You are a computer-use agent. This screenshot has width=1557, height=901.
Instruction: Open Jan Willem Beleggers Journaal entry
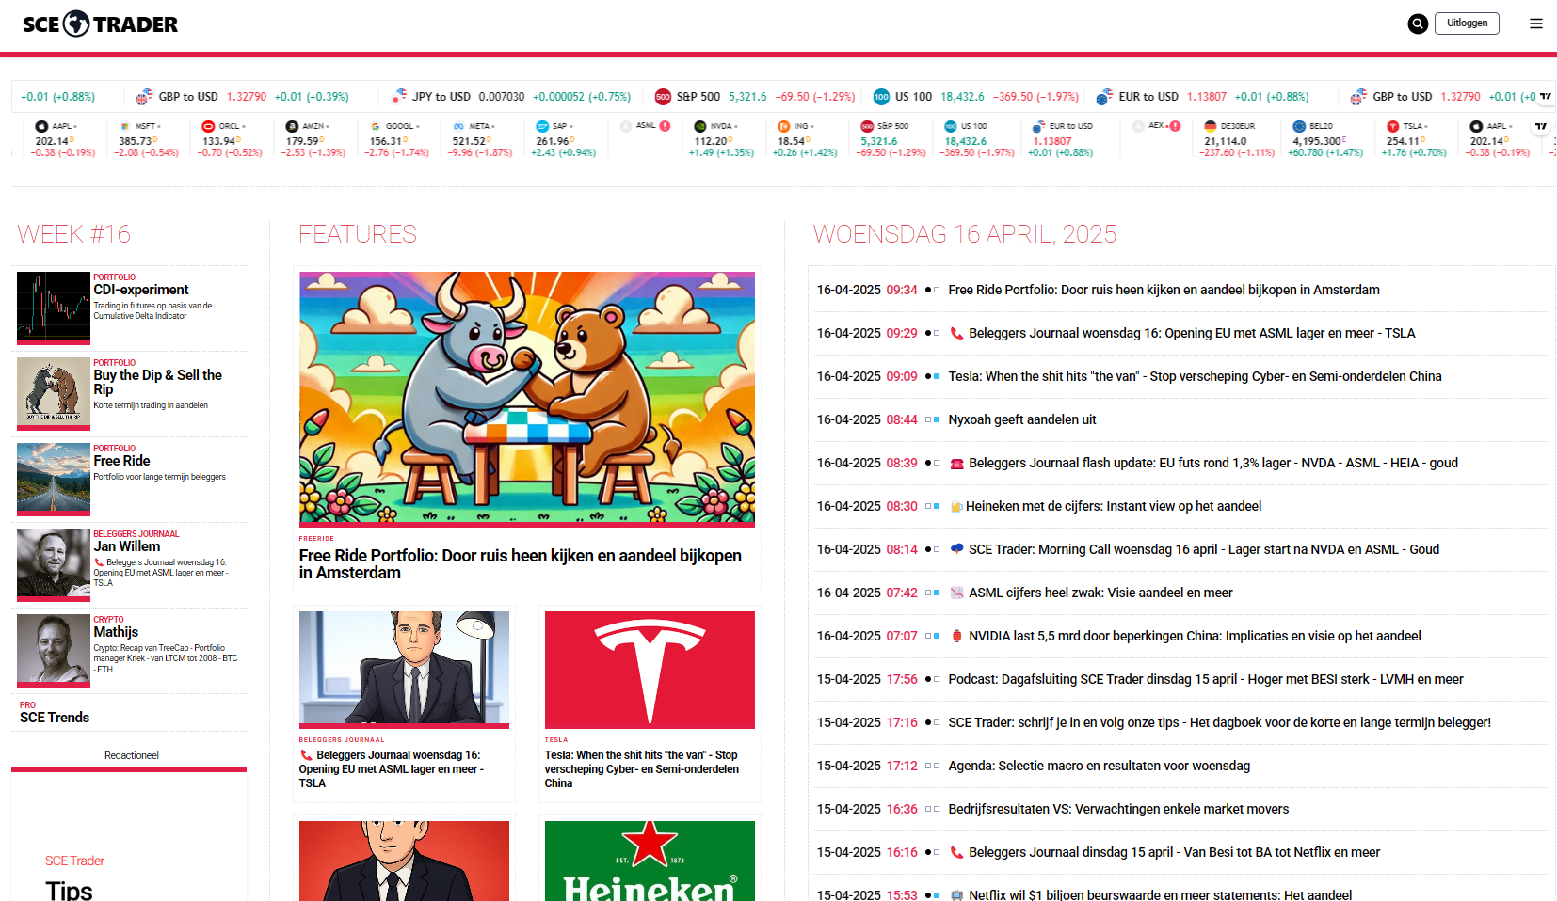pos(126,546)
